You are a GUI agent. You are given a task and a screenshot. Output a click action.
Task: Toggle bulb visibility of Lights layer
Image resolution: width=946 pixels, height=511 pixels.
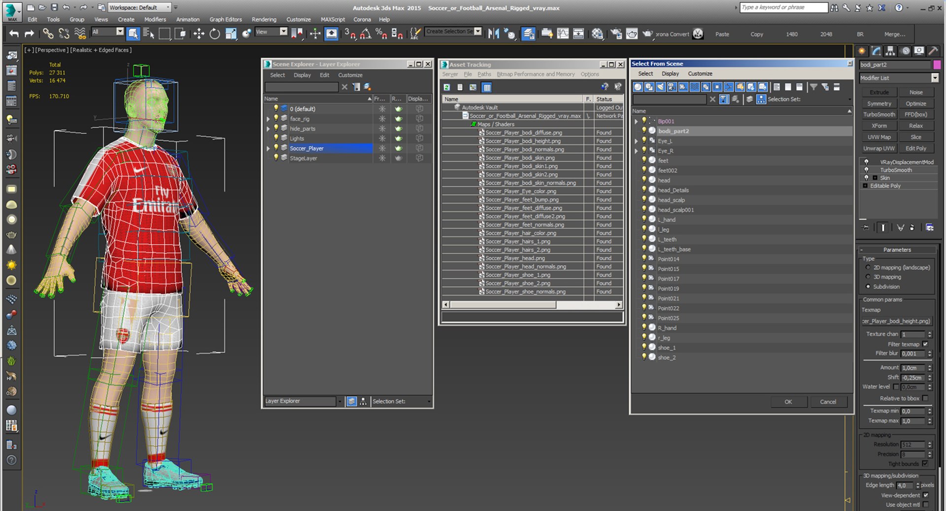[x=276, y=138]
